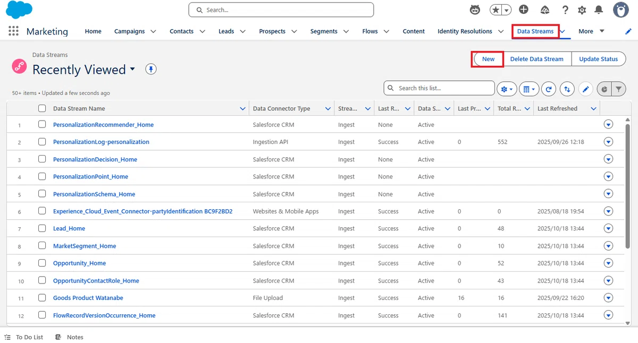Open row actions for Lead_Home
The height and width of the screenshot is (343, 638).
(609, 228)
